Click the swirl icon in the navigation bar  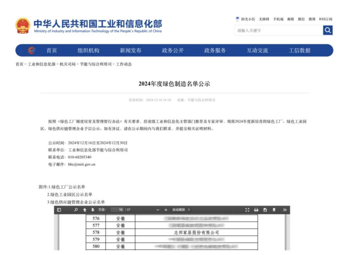point(32,50)
